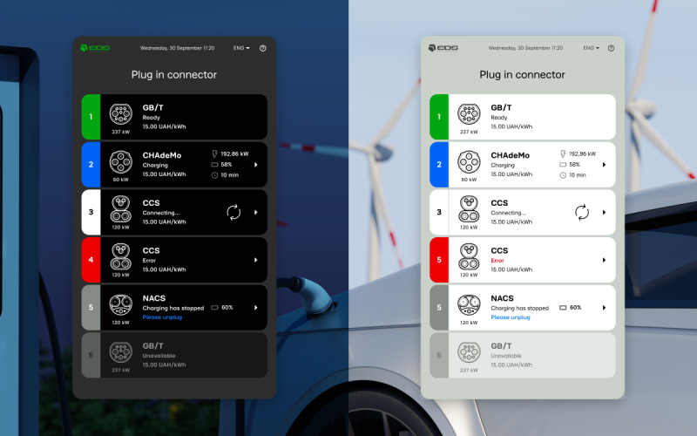Click connecting refresh icon in dark CCS row

point(233,212)
